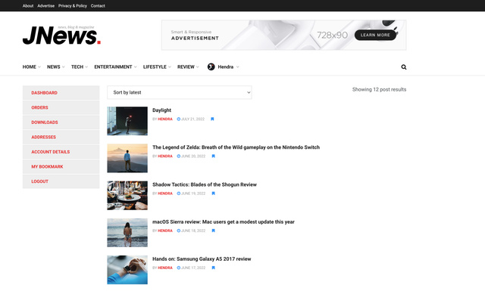The height and width of the screenshot is (291, 485).
Task: Open the Dashboard sidebar item
Action: pos(61,92)
